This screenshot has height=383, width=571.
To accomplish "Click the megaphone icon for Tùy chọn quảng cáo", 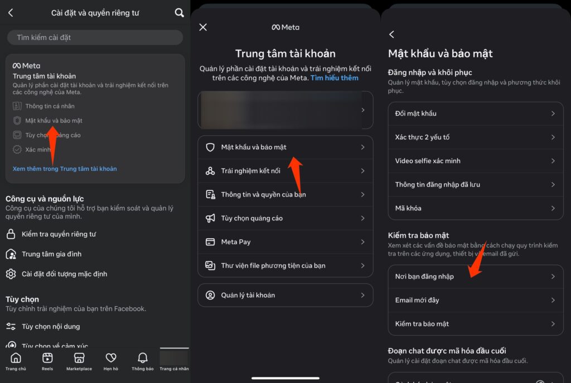I will [210, 218].
